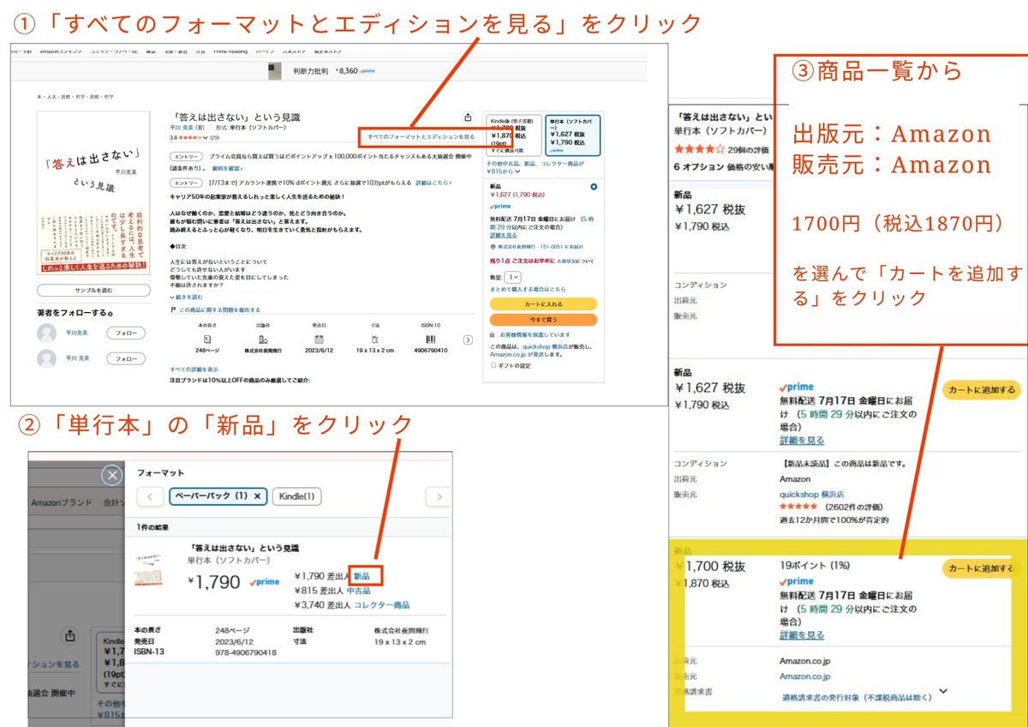Click the '中古品' link in format popup
This screenshot has width=1028, height=727.
(358, 591)
